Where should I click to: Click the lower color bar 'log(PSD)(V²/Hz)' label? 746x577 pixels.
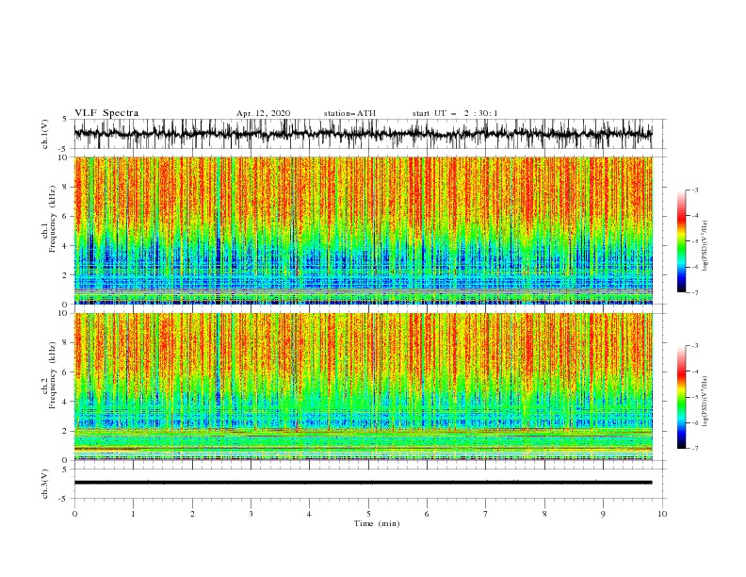coord(705,401)
